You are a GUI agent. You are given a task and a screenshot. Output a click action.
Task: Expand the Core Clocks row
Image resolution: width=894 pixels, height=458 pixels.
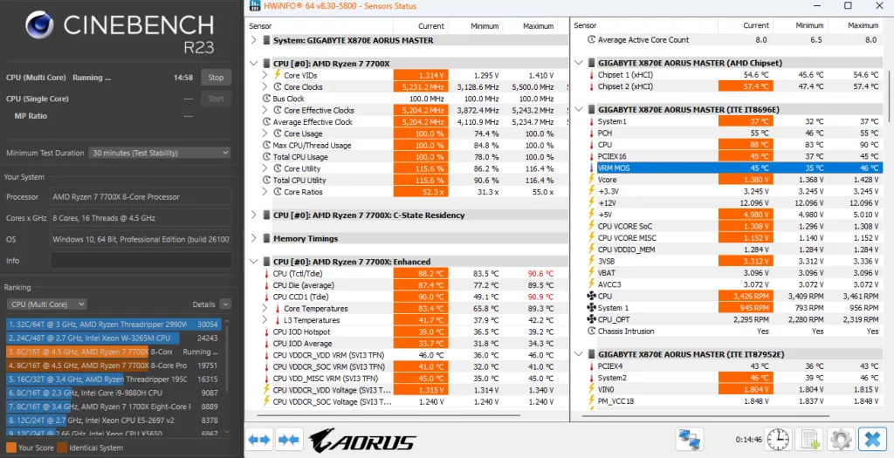265,86
